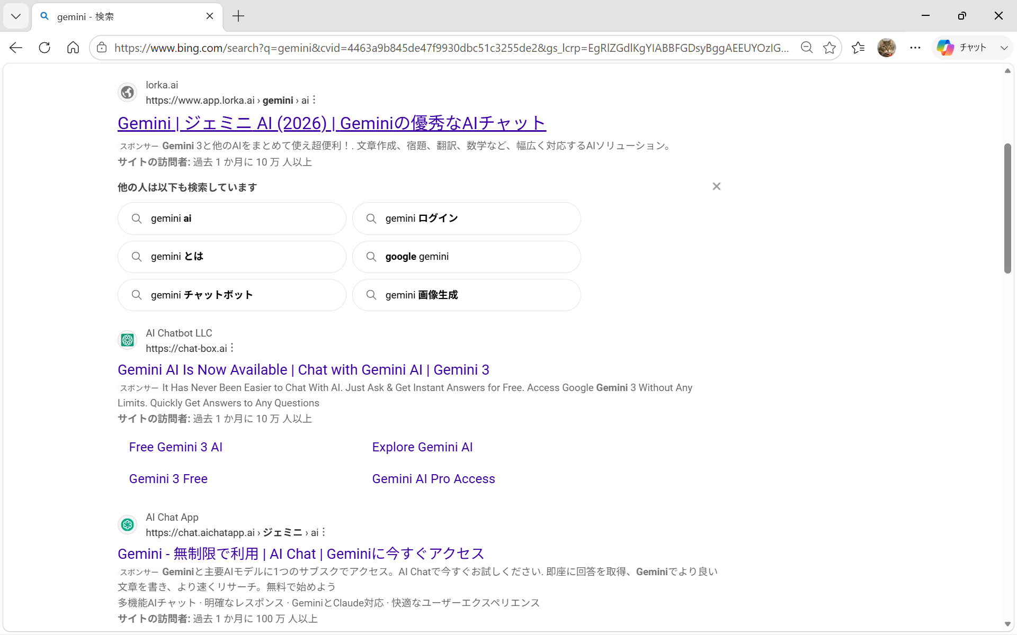Image resolution: width=1017 pixels, height=635 pixels.
Task: Open Settings and more ellipsis menu
Action: pyautogui.click(x=915, y=48)
